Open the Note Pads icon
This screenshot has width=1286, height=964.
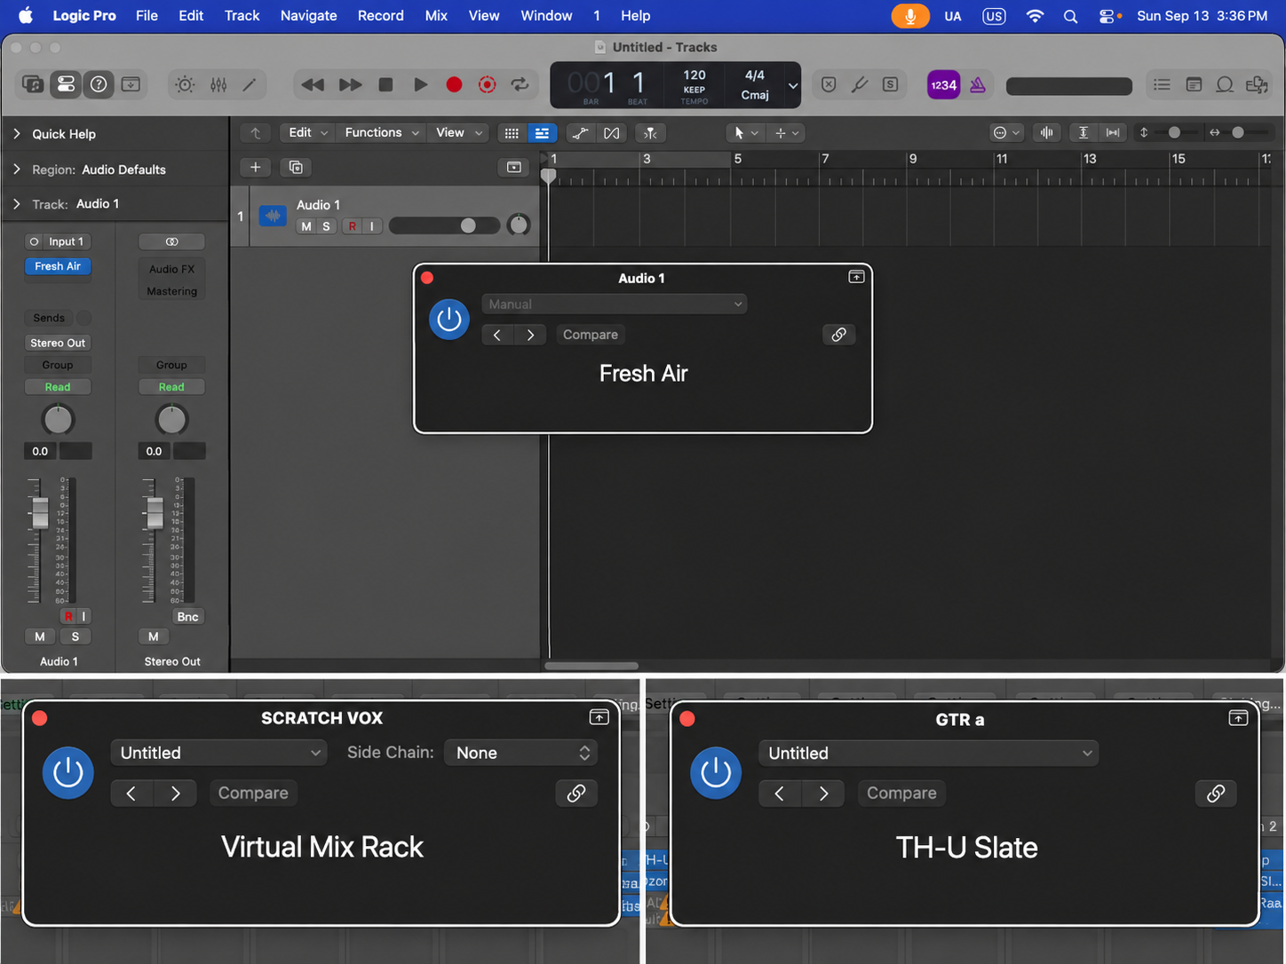click(1194, 84)
